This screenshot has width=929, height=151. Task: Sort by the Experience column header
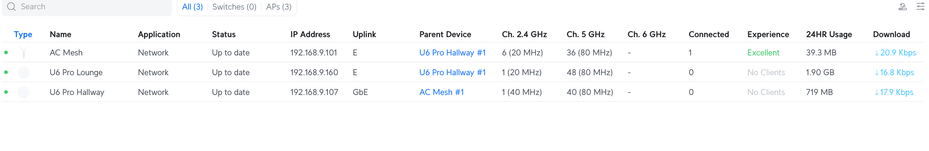click(768, 34)
